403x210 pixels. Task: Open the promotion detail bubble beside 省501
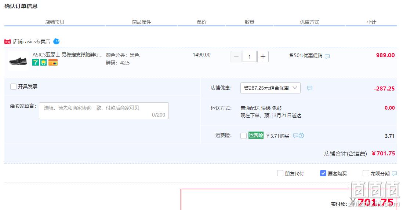pos(327,56)
